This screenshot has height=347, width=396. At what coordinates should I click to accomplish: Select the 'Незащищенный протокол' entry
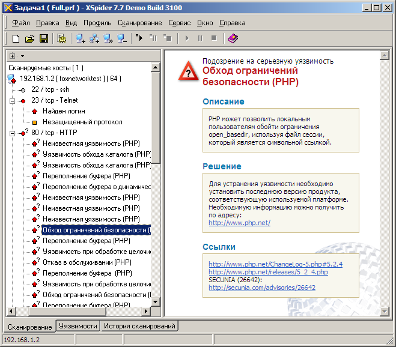(x=82, y=122)
